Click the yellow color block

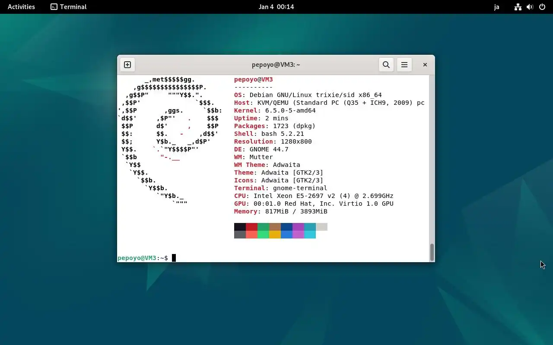click(275, 235)
